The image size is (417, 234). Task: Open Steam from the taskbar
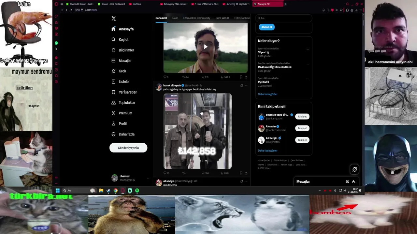(x=108, y=190)
